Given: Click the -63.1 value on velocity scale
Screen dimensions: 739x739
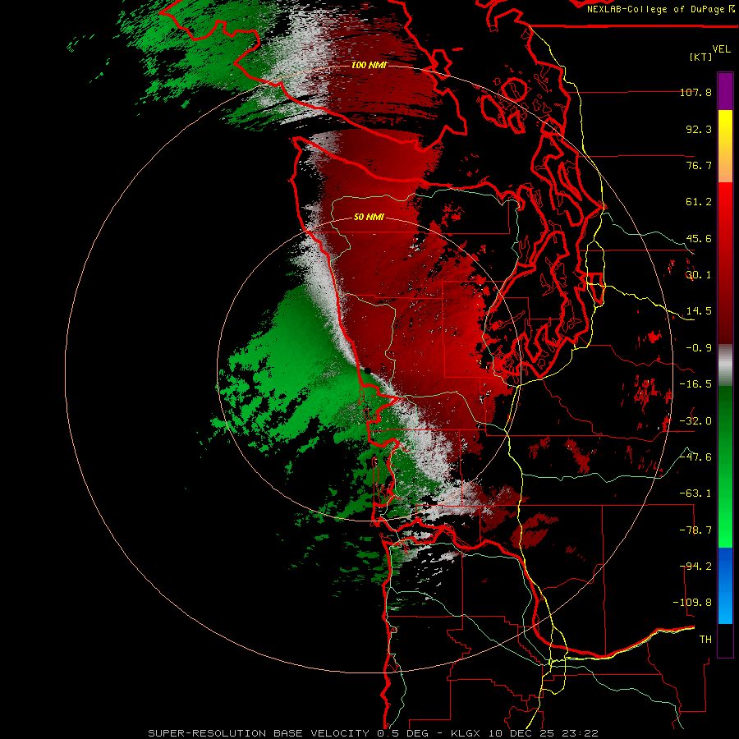Looking at the screenshot, I should coord(695,493).
